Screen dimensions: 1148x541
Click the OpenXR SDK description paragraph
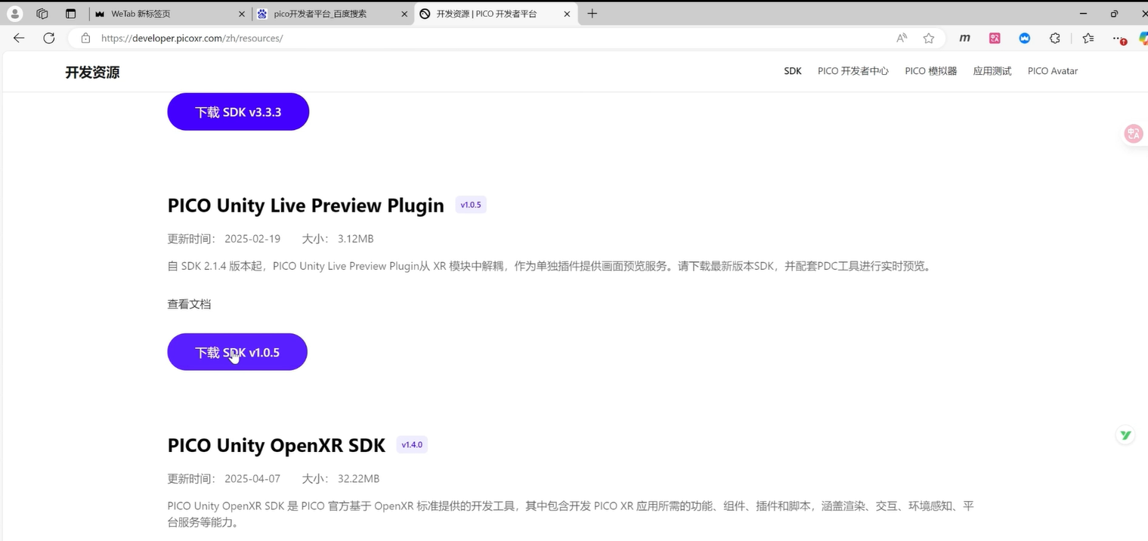point(571,514)
